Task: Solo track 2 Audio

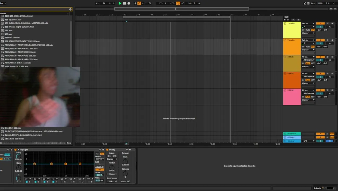Action: click(x=327, y=40)
